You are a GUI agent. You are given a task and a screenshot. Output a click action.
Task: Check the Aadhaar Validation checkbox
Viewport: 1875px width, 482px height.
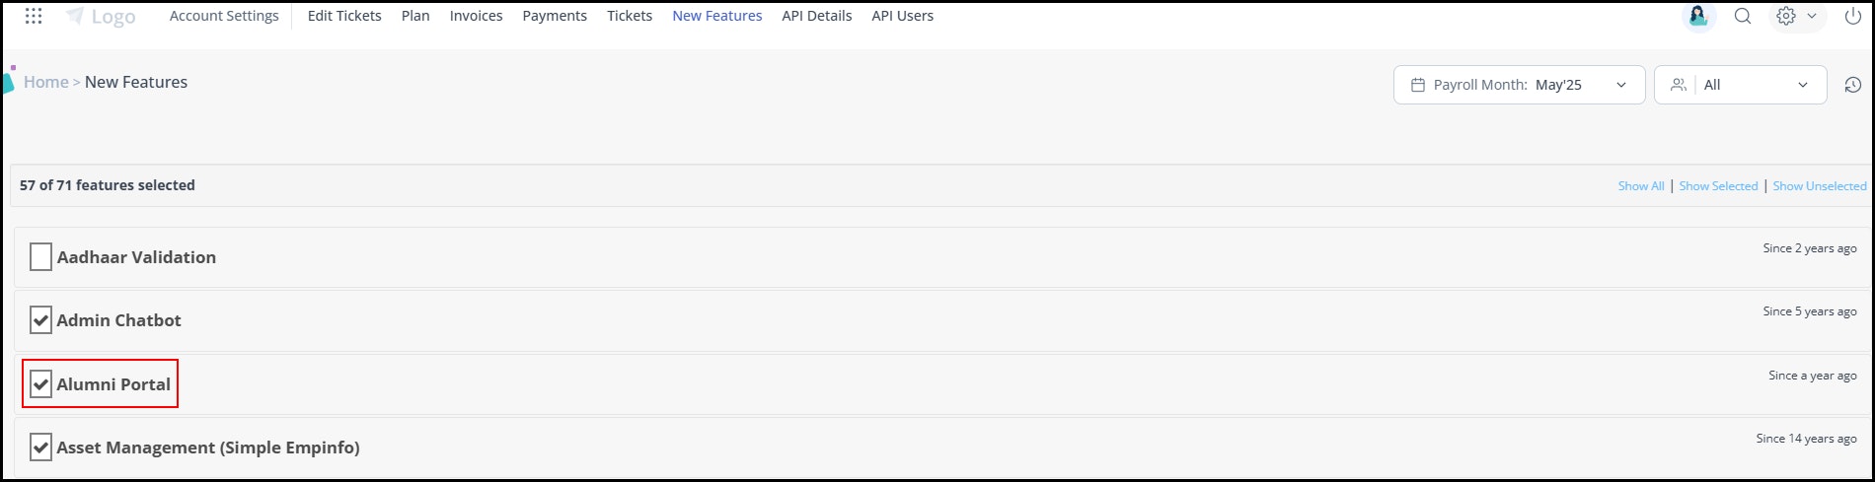40,257
